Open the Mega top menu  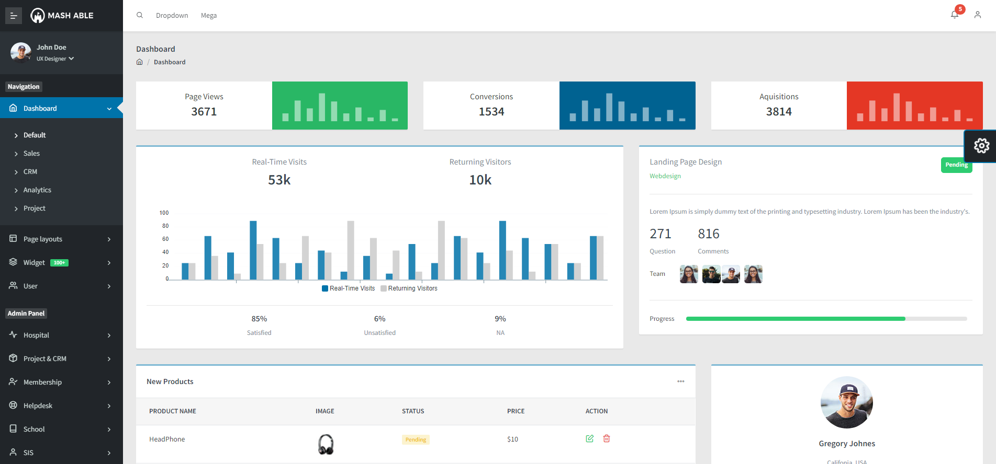pos(209,16)
